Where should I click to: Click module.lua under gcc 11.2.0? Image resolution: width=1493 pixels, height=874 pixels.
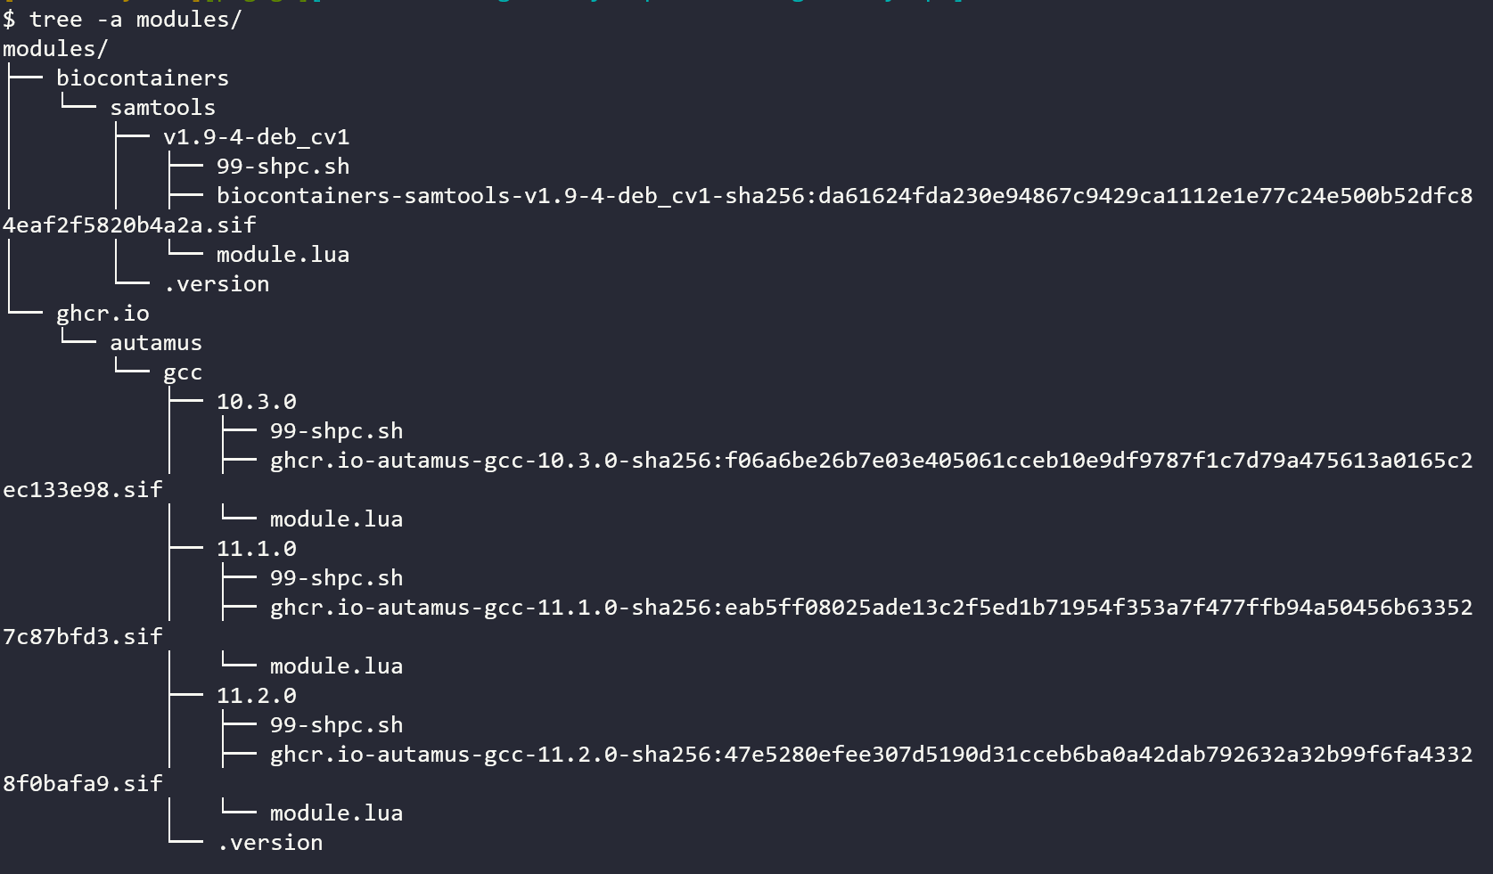coord(337,813)
